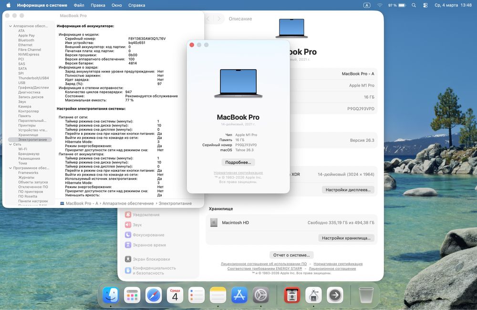The height and width of the screenshot is (310, 477).
Task: Select Apple Pay in hardware tree
Action: [26, 36]
